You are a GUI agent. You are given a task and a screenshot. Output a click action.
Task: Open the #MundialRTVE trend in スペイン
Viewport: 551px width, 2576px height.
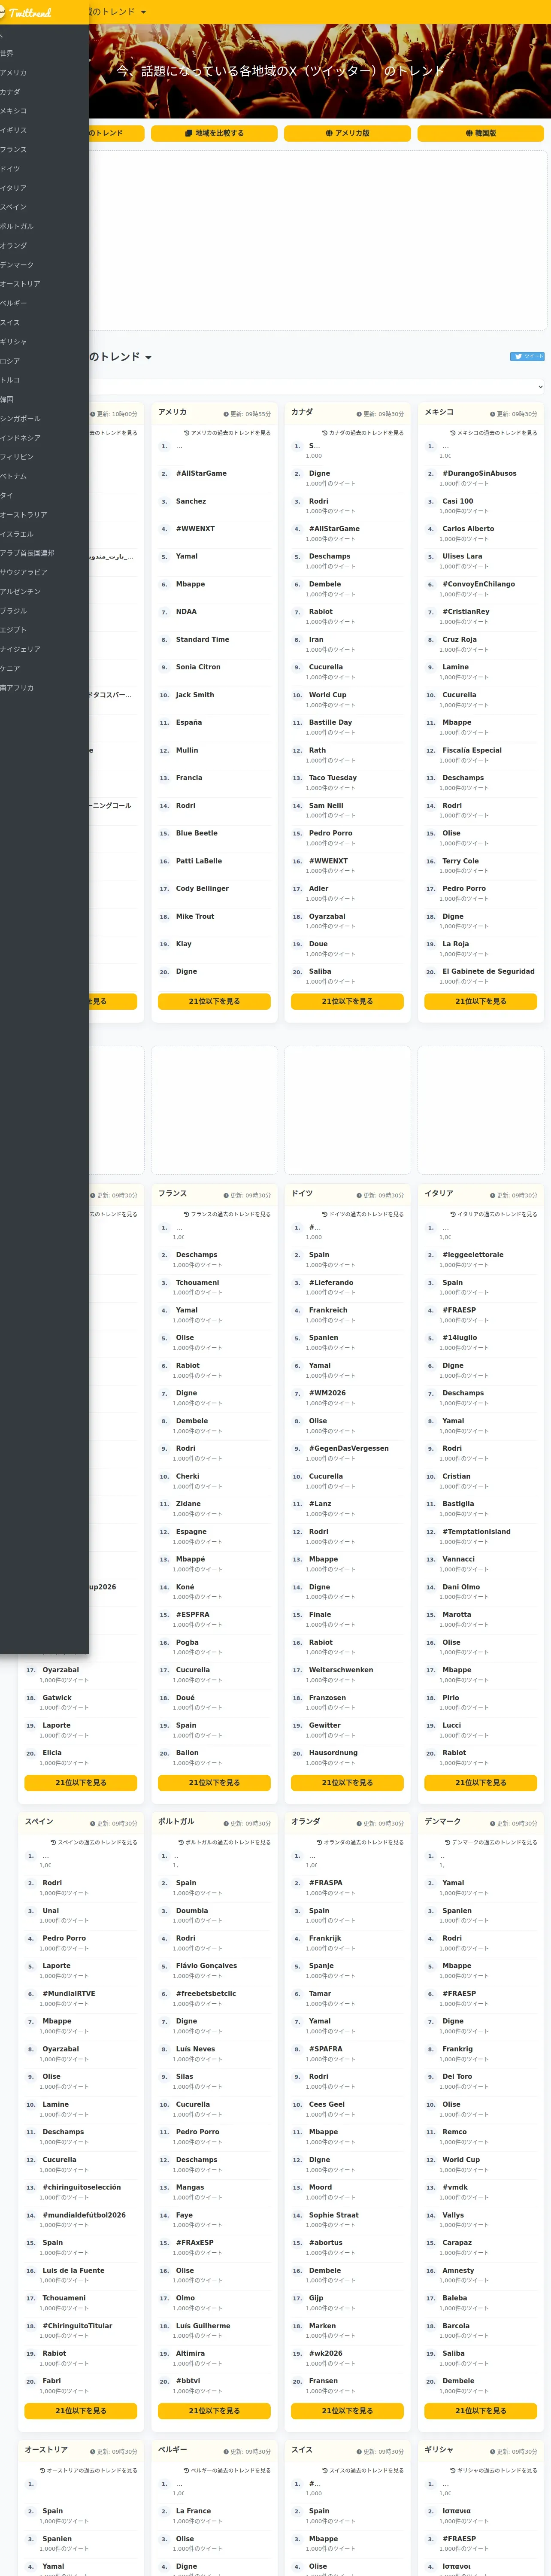[69, 1993]
